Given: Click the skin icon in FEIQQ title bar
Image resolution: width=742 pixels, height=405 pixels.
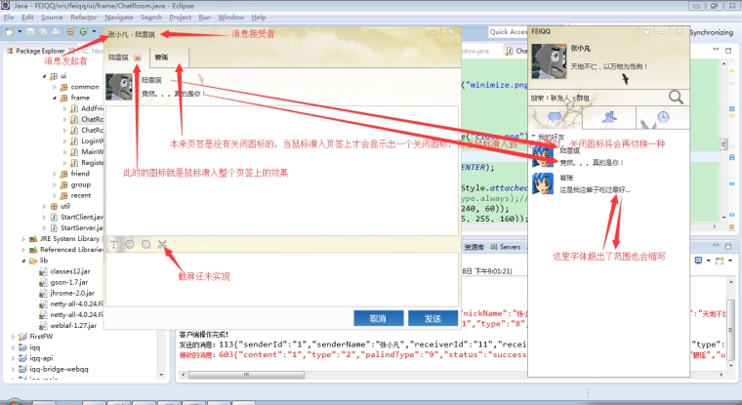Looking at the screenshot, I should coord(646,32).
